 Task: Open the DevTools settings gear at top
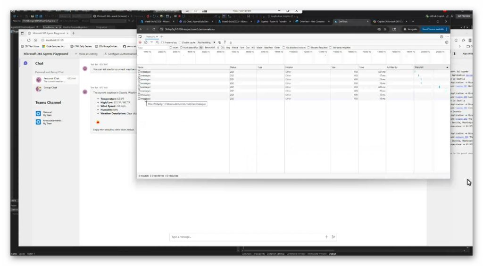pos(441,37)
